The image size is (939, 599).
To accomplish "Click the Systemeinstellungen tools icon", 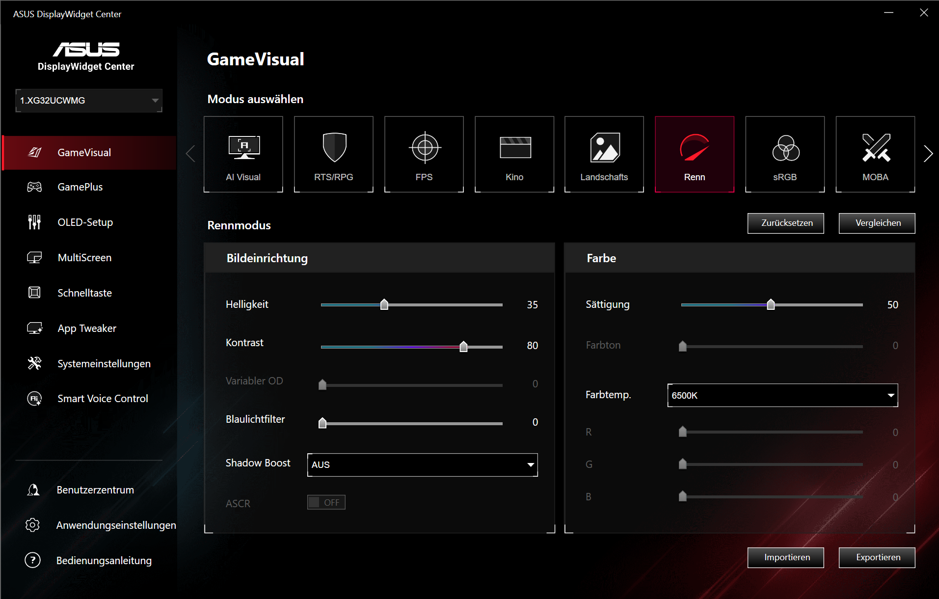I will [x=34, y=363].
